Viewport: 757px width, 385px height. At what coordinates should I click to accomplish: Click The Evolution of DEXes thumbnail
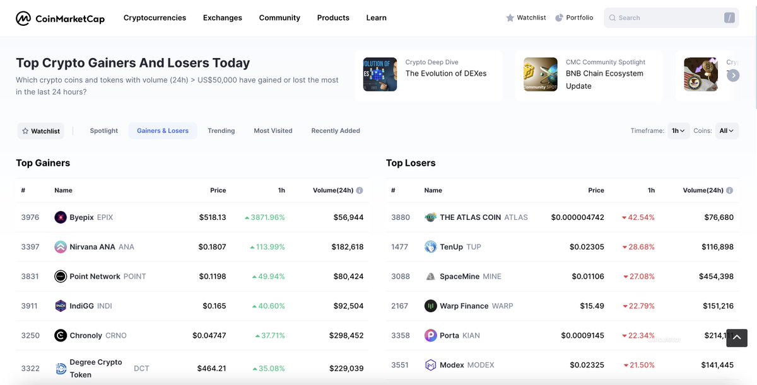pos(380,74)
